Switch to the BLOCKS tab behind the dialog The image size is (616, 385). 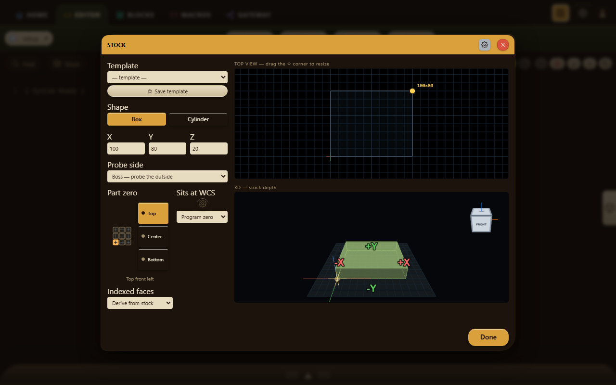pyautogui.click(x=136, y=15)
